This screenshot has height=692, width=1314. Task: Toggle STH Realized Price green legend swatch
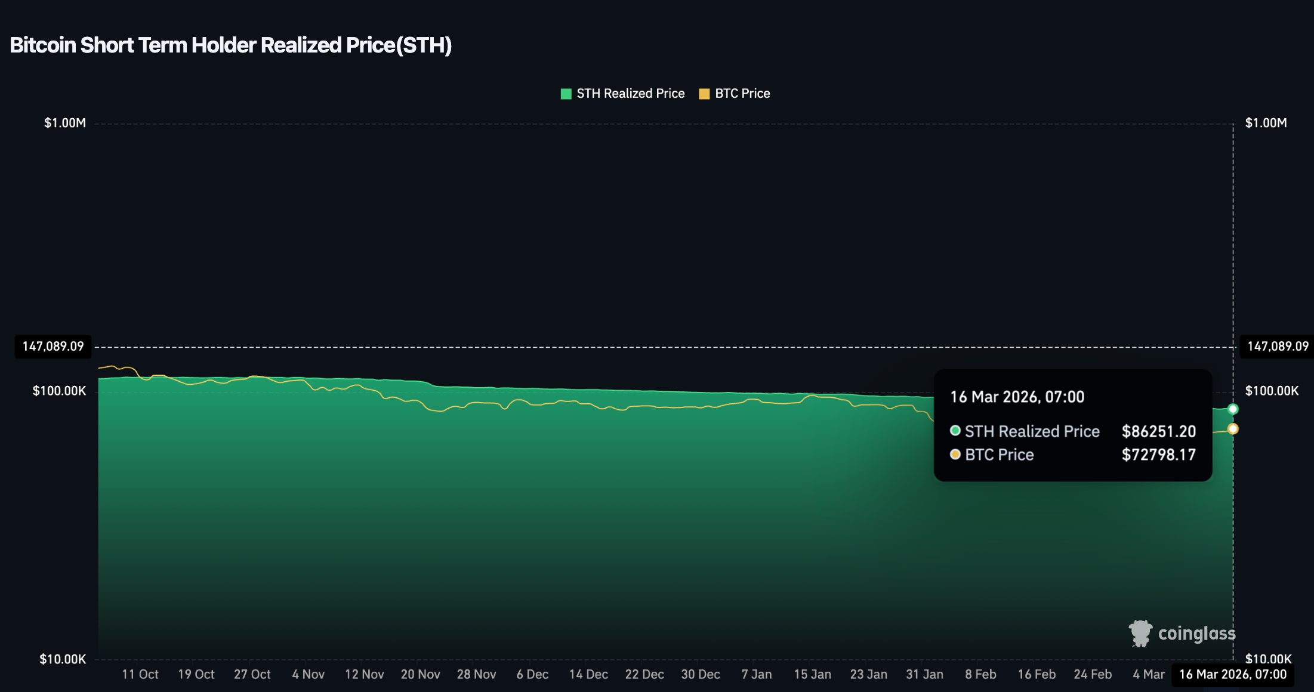566,94
